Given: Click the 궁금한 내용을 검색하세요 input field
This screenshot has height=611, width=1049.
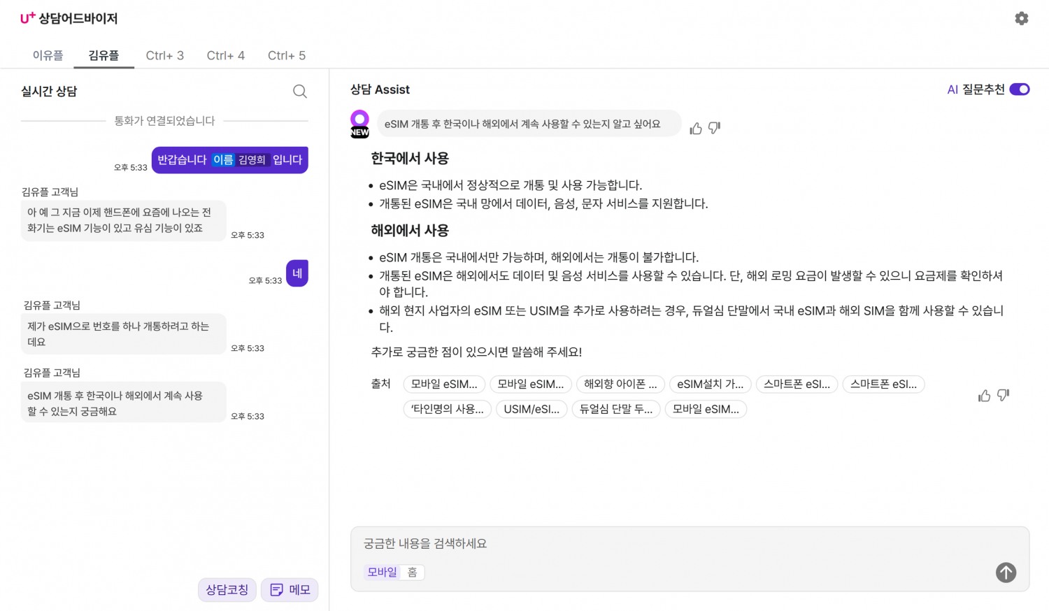Looking at the screenshot, I should point(490,543).
